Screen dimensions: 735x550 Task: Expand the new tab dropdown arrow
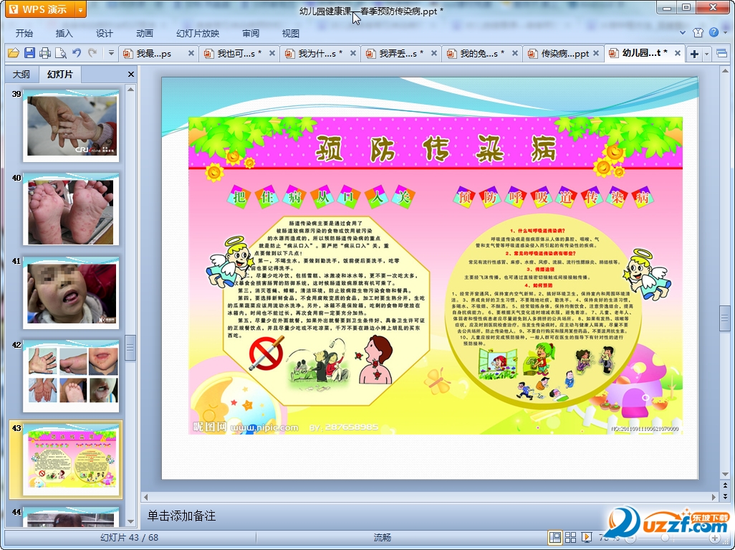(706, 54)
